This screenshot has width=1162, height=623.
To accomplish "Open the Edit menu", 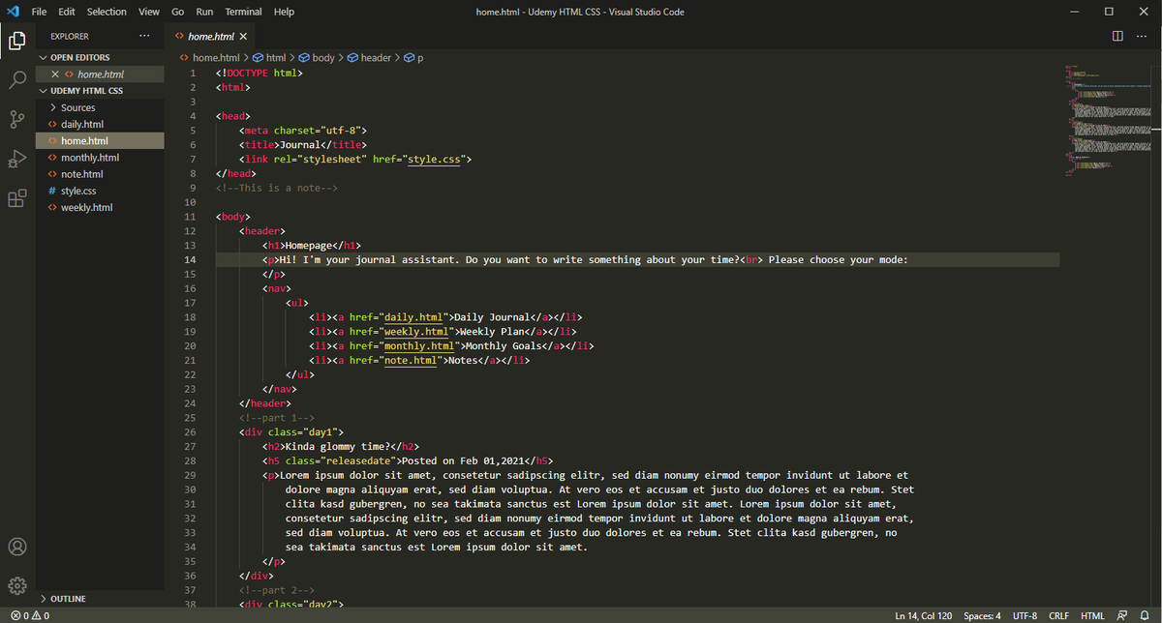I will (67, 12).
